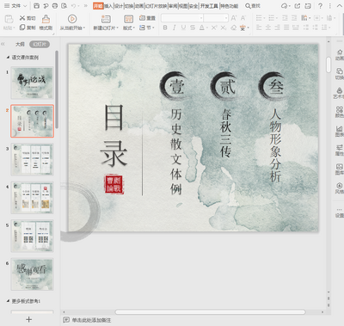Switch to the 大纲 (Outline) panel tab

tap(20, 44)
